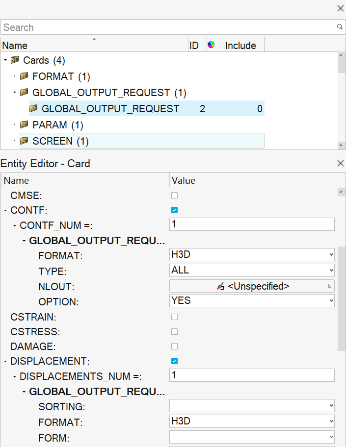Click the FORMAT card icon
This screenshot has width=346, height=447.
pyautogui.click(x=24, y=76)
